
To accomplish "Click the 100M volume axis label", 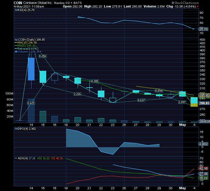I will [x=9, y=94].
